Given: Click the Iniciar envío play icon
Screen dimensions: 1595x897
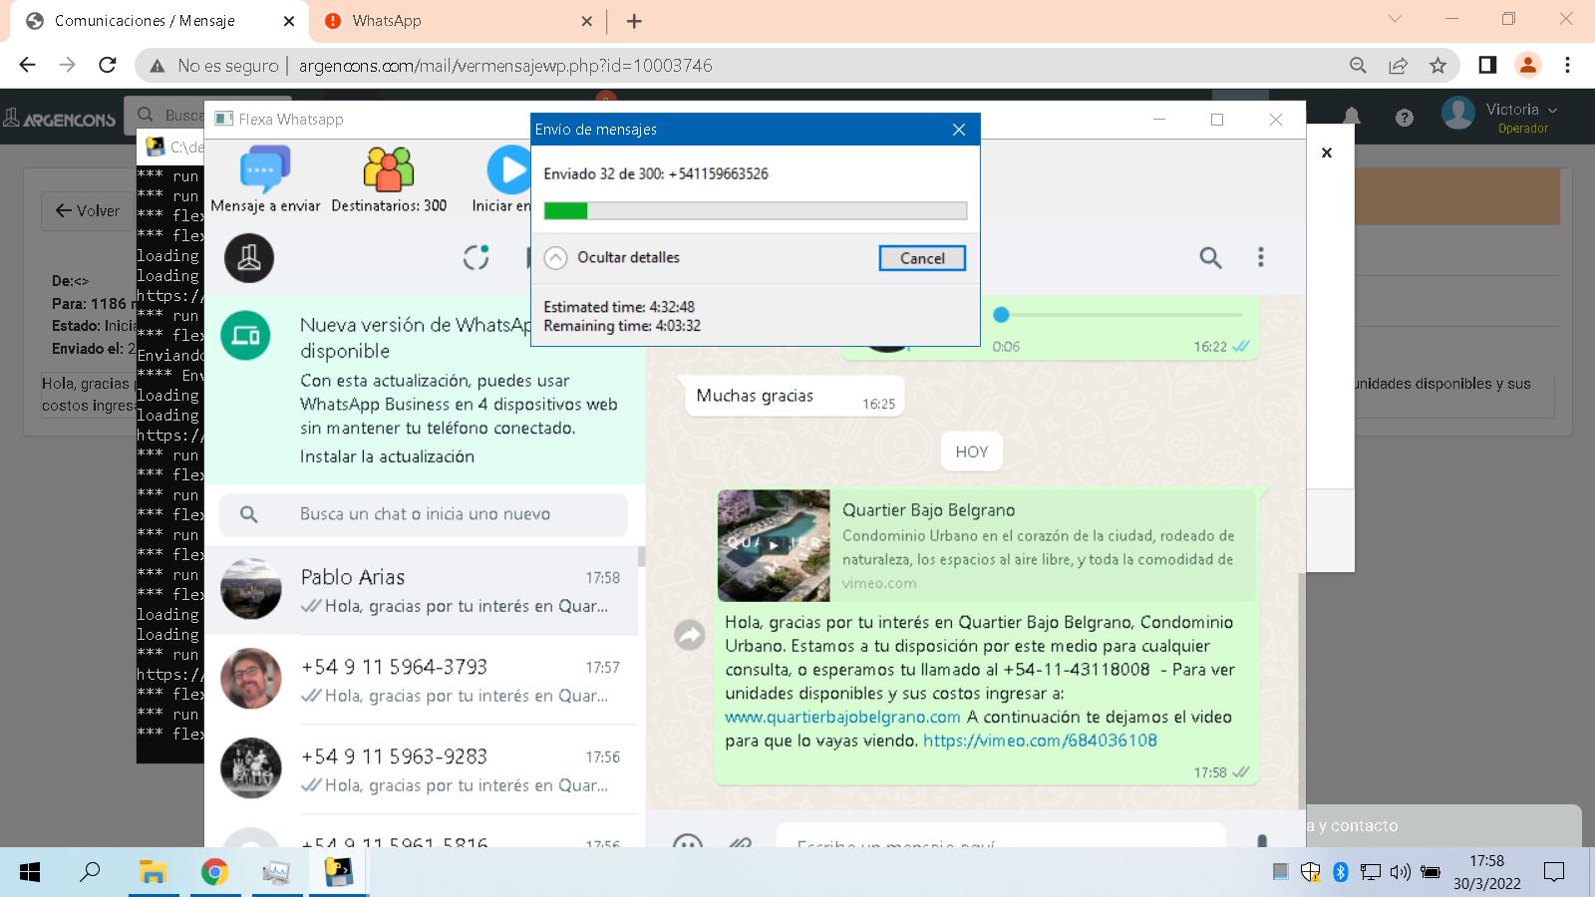Looking at the screenshot, I should click(508, 171).
